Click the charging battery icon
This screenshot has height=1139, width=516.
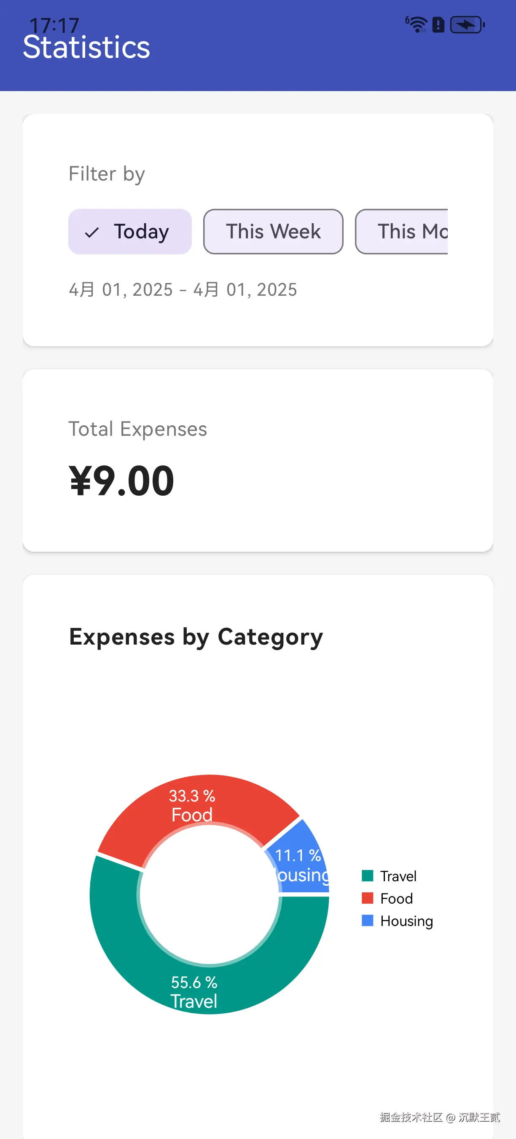pos(467,25)
